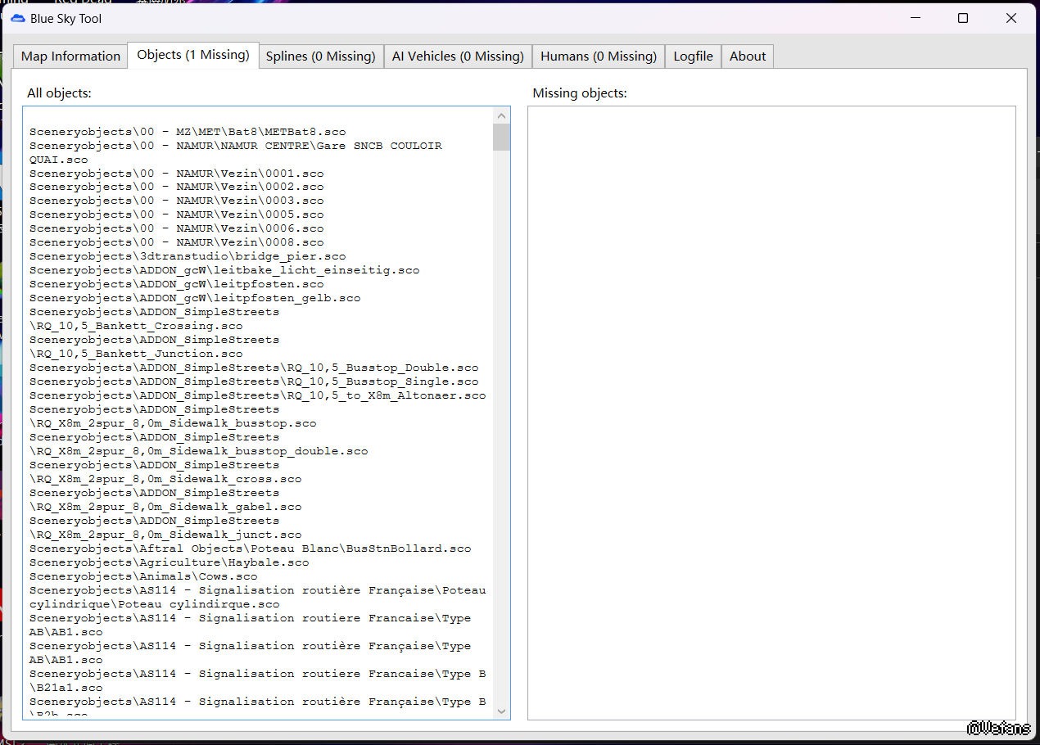
Task: Select Vezin\0003.sco line
Action: (x=176, y=201)
